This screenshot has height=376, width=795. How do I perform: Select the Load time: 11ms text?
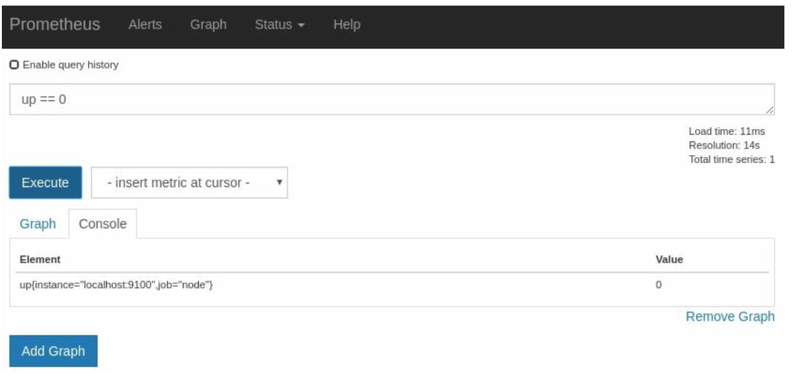tap(727, 132)
